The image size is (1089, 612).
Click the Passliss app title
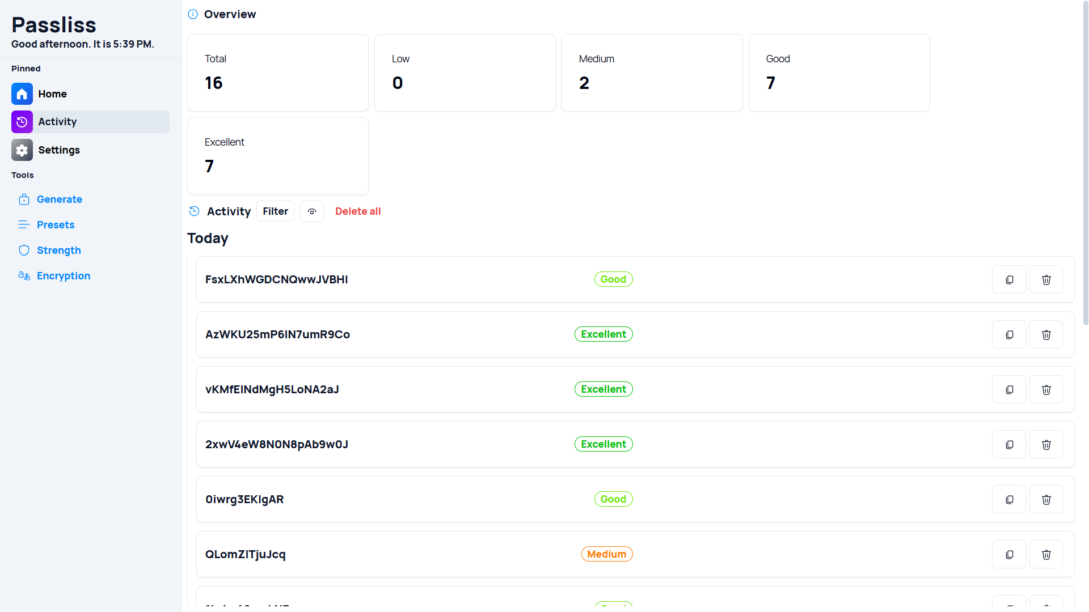click(x=54, y=25)
